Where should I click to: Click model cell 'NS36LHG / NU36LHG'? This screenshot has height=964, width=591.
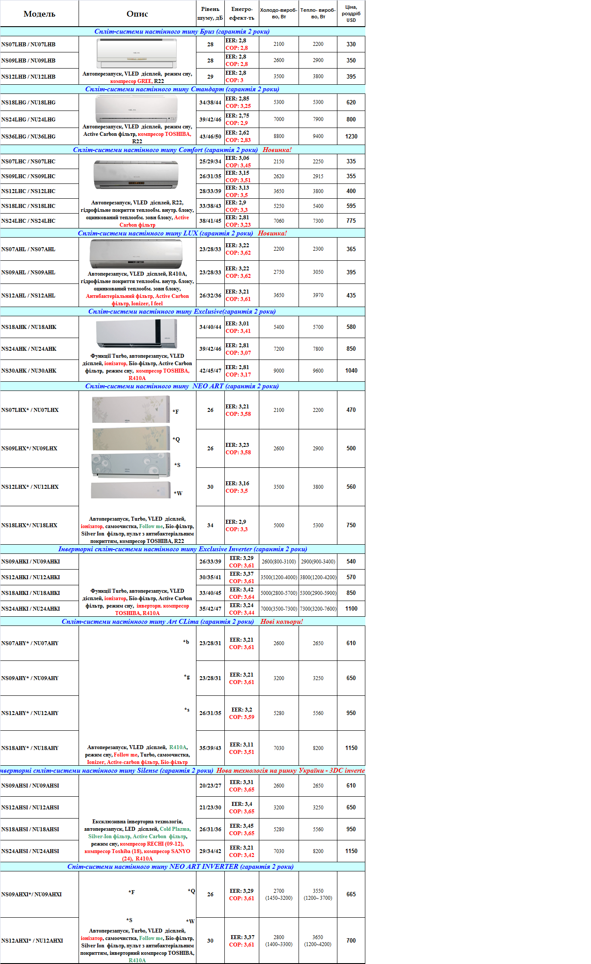coord(39,136)
